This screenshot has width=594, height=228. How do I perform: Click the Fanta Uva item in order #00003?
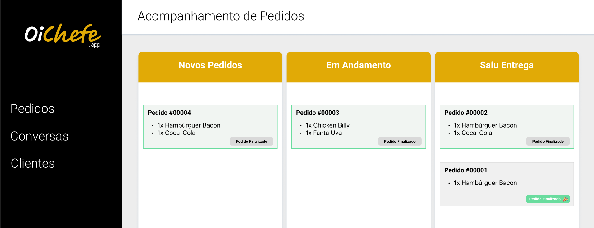(323, 133)
